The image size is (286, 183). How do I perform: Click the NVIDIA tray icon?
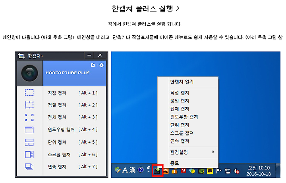pyautogui.click(x=201, y=171)
